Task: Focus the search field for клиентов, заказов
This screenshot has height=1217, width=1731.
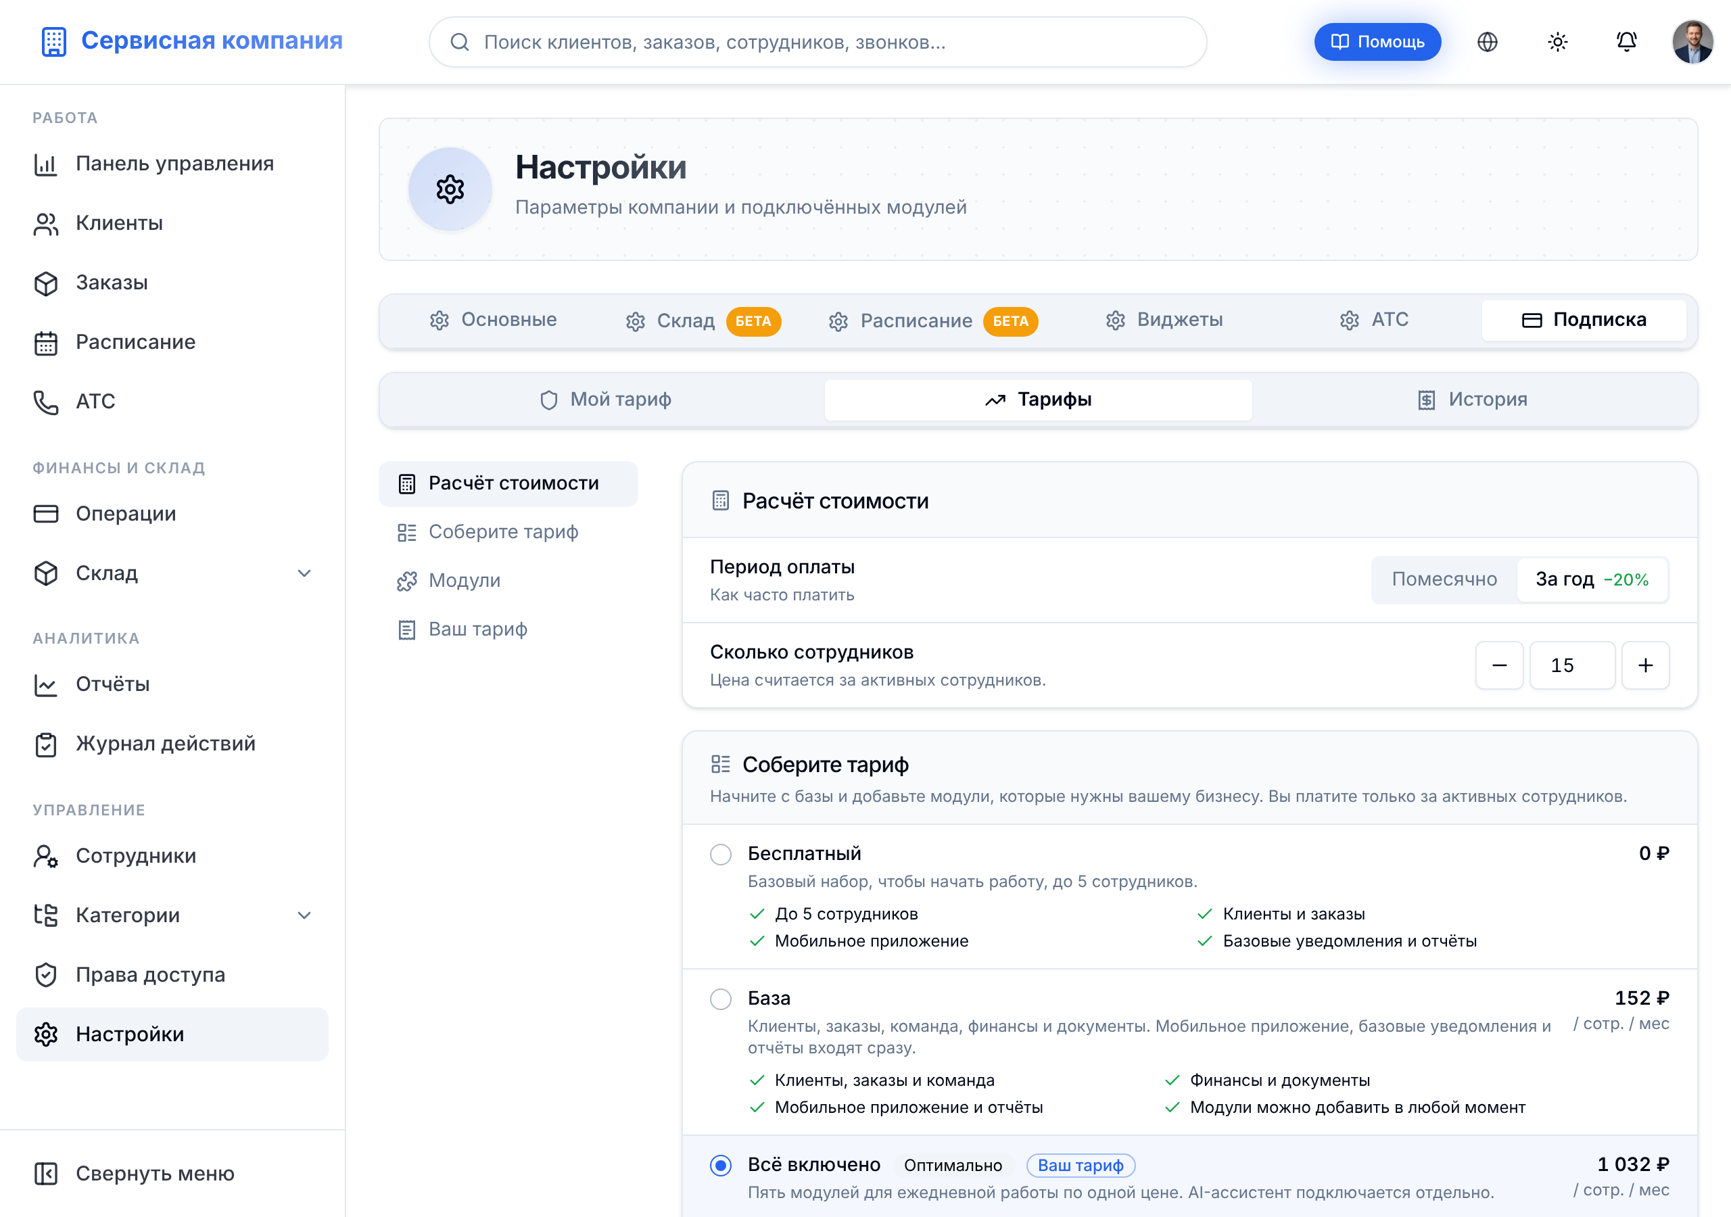Action: pyautogui.click(x=817, y=42)
